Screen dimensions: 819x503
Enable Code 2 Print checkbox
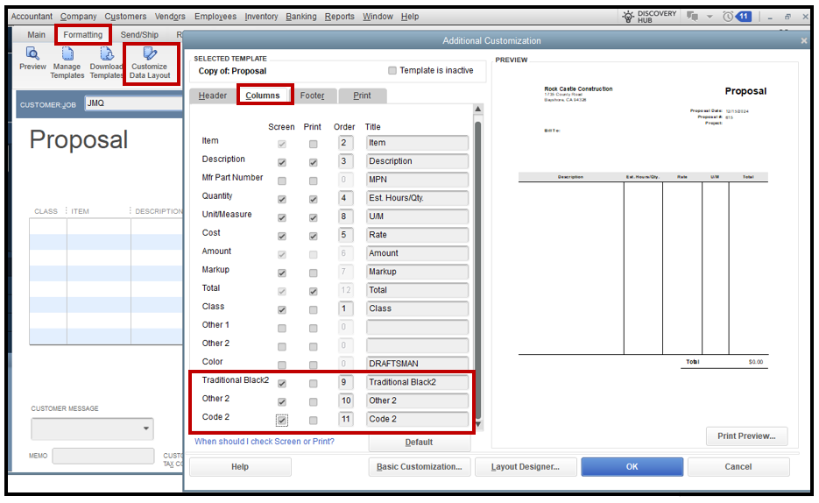pyautogui.click(x=314, y=420)
